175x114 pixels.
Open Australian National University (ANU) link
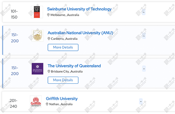click(x=80, y=33)
